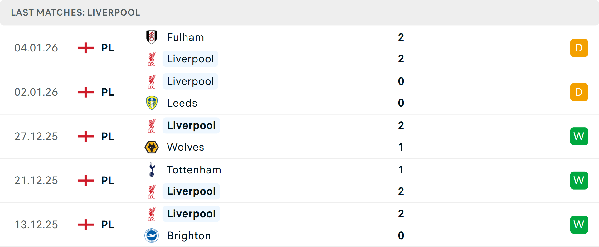
Task: Open the Fulham team link
Action: pos(185,37)
